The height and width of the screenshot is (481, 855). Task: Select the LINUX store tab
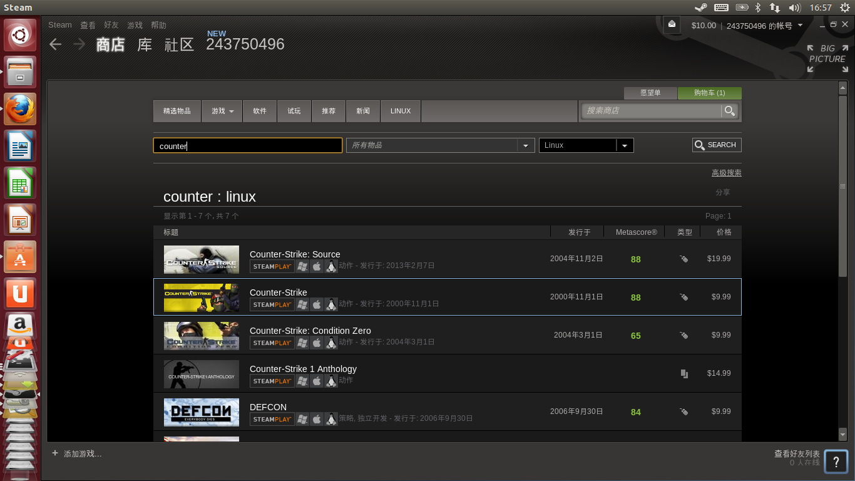point(401,111)
